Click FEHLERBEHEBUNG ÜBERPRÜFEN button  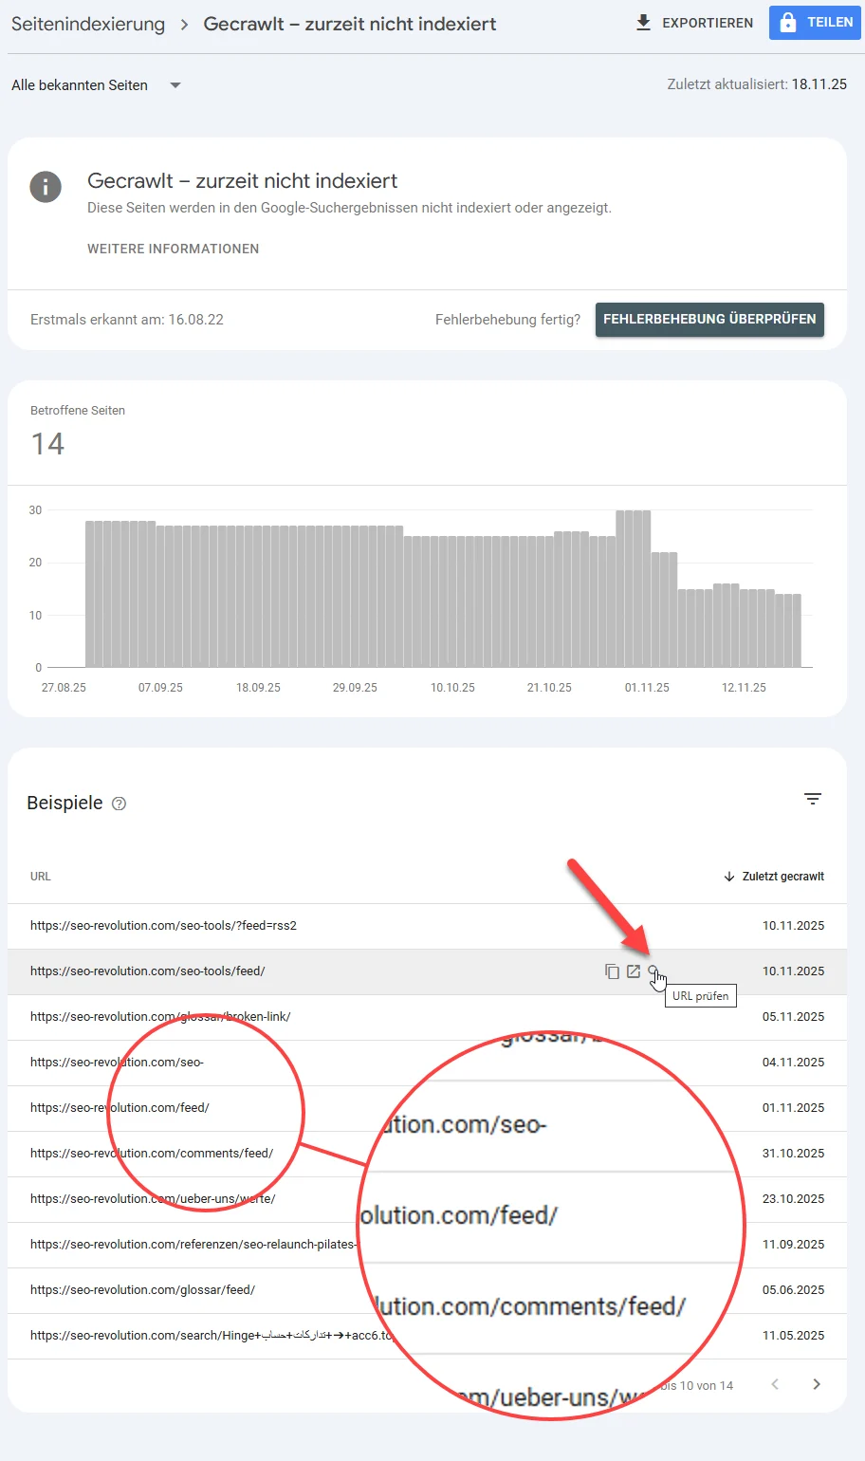(x=709, y=320)
